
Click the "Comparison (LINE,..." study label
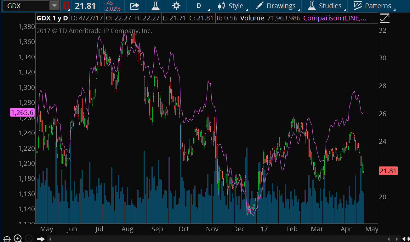[335, 18]
